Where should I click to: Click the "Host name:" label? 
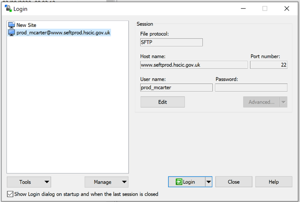(153, 56)
